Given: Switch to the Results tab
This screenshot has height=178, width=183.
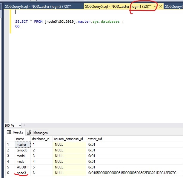Looking at the screenshot, I should click(15, 132).
